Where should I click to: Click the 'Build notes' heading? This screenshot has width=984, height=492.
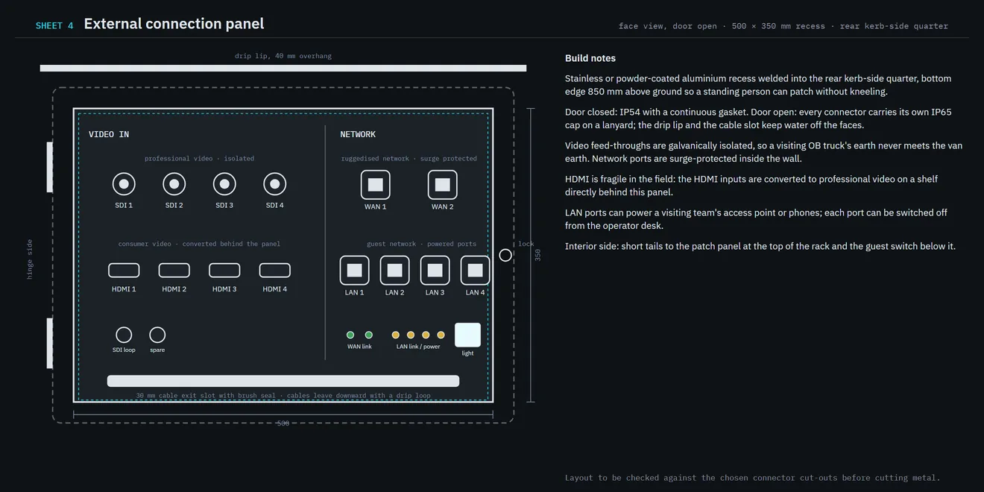(x=590, y=58)
